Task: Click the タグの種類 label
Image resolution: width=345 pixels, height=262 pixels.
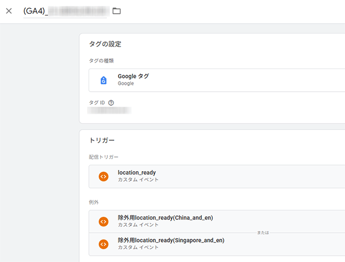Action: [x=101, y=60]
